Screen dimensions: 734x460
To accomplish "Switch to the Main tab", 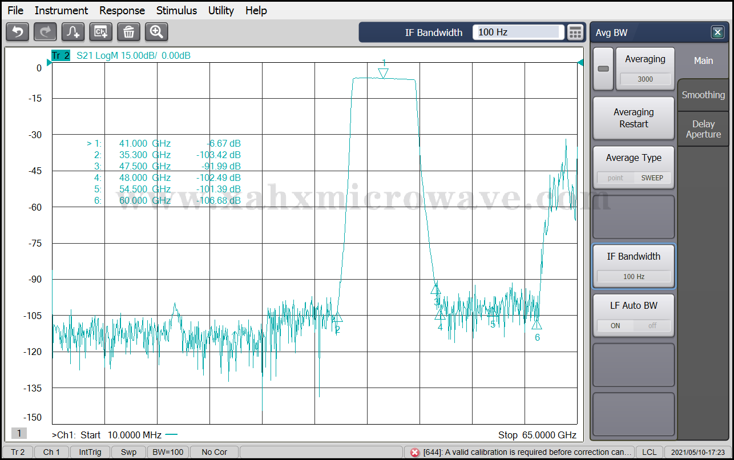I will click(703, 60).
